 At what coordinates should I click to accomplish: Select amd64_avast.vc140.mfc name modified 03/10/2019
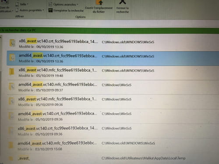[x=57, y=143]
